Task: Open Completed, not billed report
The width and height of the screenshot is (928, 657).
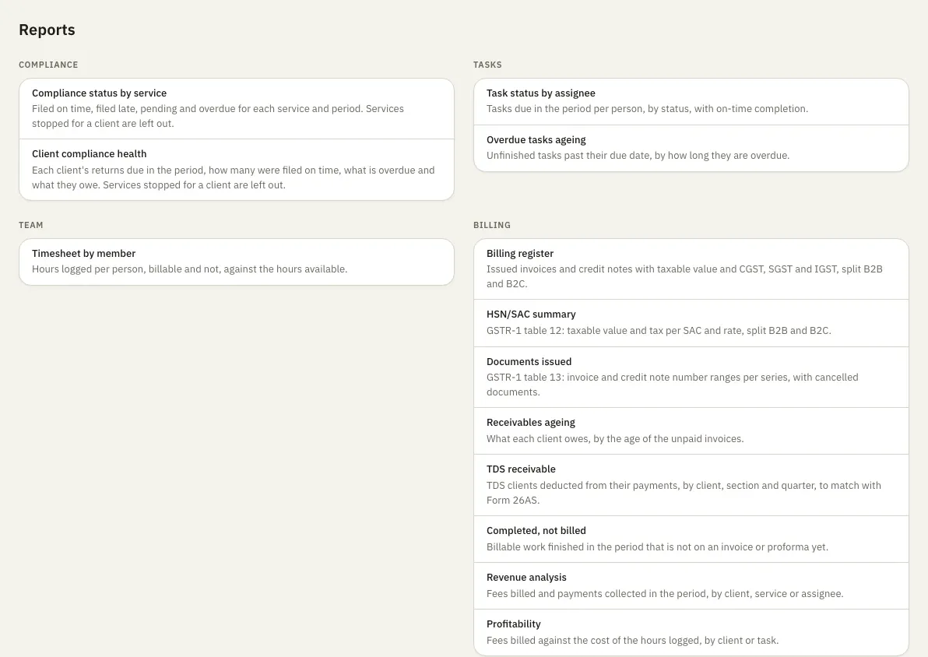Action: click(x=691, y=539)
